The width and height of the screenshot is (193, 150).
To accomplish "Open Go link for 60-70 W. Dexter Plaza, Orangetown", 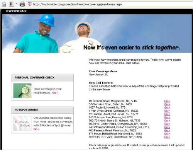I will [167, 124].
